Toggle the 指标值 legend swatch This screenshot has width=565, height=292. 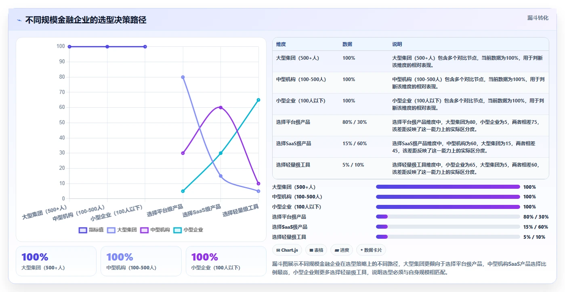point(83,230)
